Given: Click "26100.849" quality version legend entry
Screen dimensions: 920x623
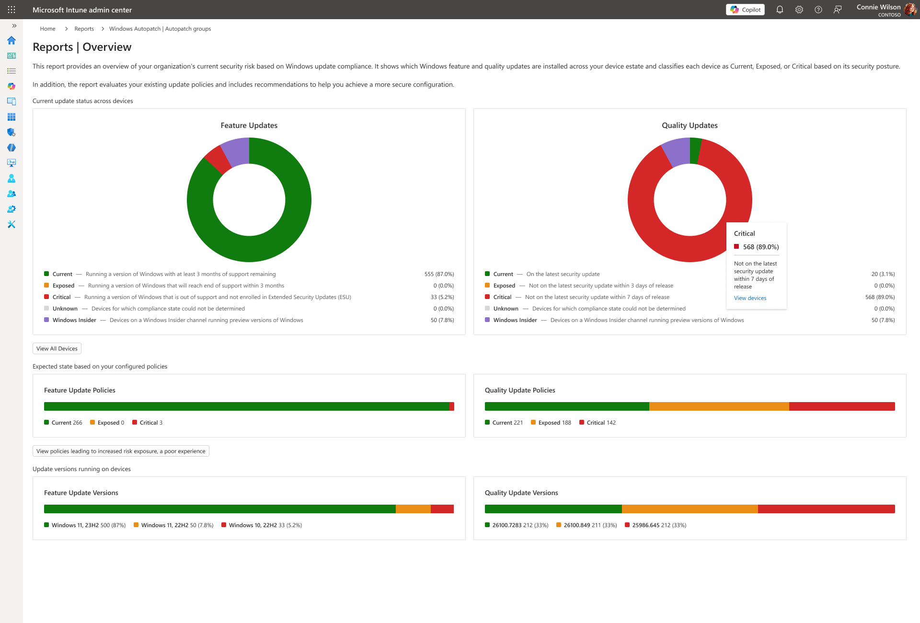Looking at the screenshot, I should [586, 525].
